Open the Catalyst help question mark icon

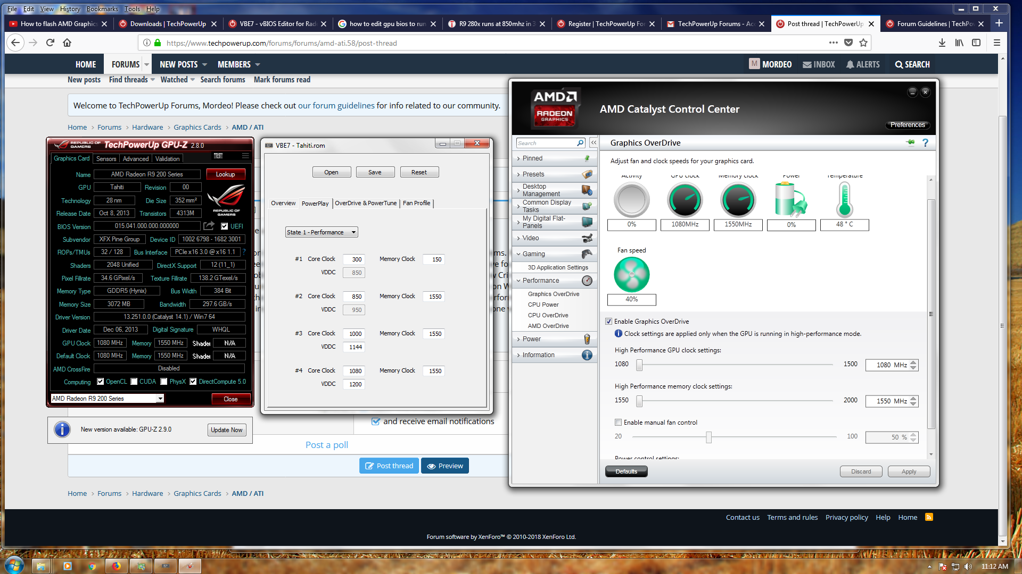pos(925,142)
